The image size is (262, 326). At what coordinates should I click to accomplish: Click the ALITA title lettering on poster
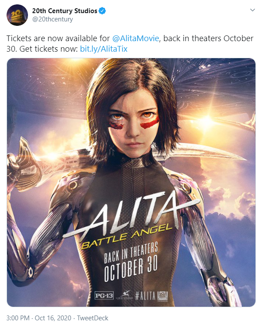coord(131,215)
